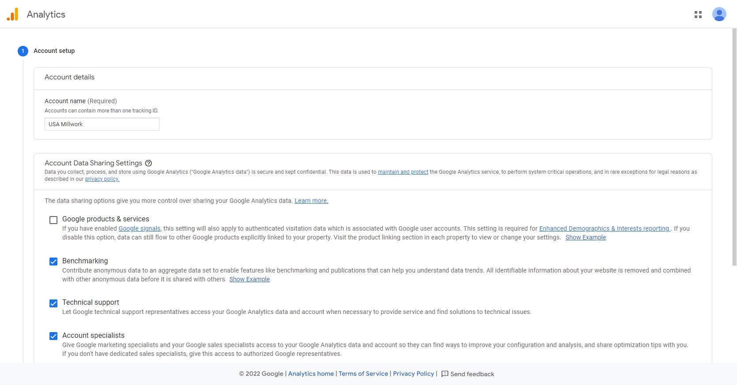Click the Send feedback flag icon
Screen dimensions: 737x385
coord(445,374)
